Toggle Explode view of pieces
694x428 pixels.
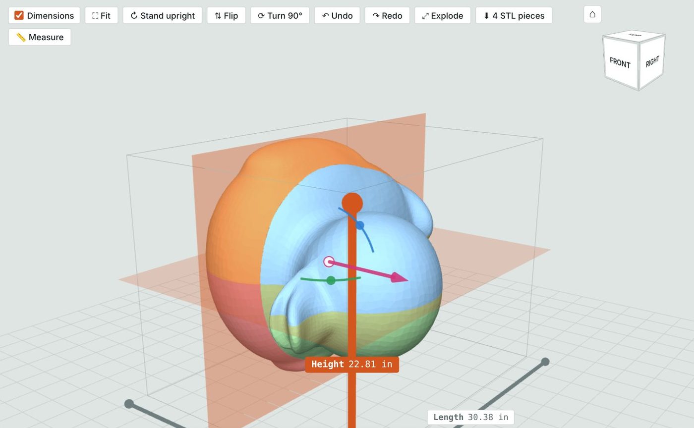click(442, 15)
